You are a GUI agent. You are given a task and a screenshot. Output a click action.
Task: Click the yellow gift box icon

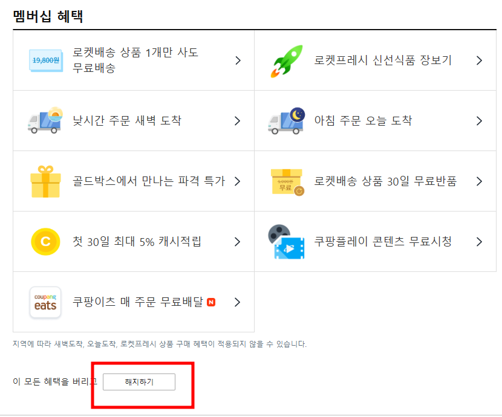click(45, 182)
